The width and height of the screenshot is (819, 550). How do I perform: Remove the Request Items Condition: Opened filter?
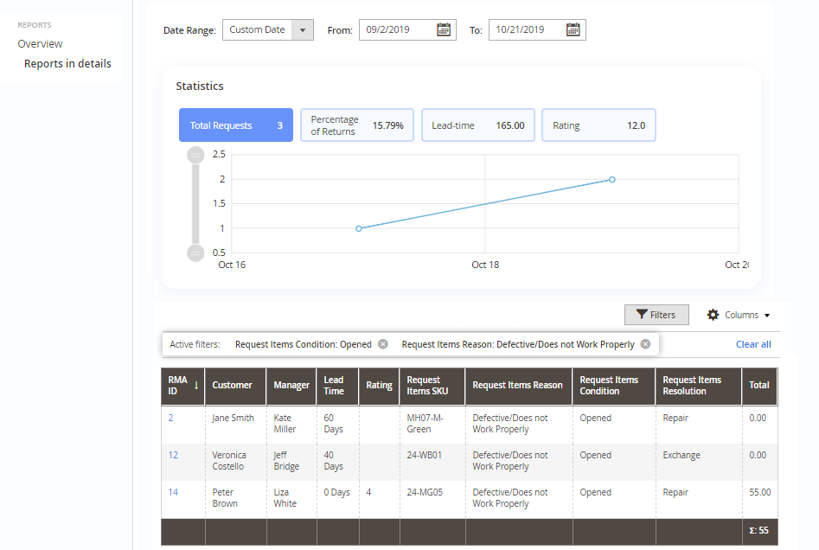pyautogui.click(x=382, y=343)
